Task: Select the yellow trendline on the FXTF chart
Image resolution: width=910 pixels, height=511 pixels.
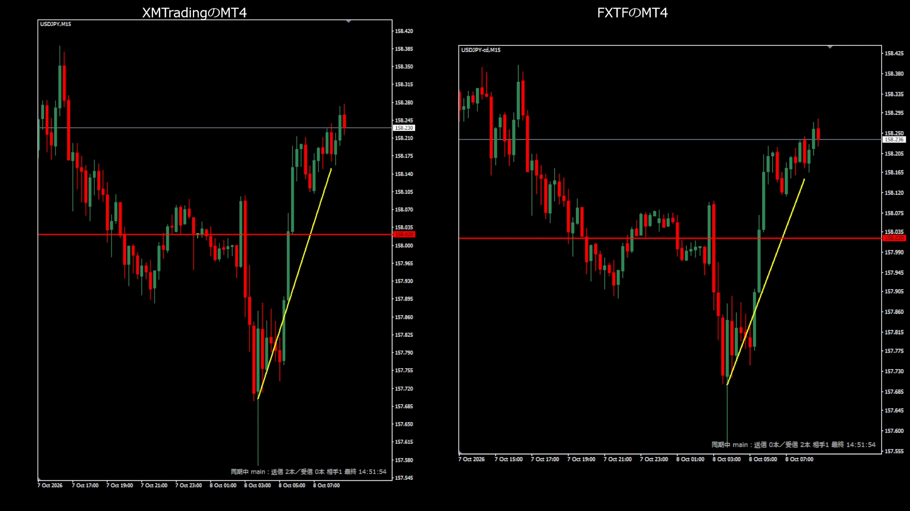Action: [765, 282]
